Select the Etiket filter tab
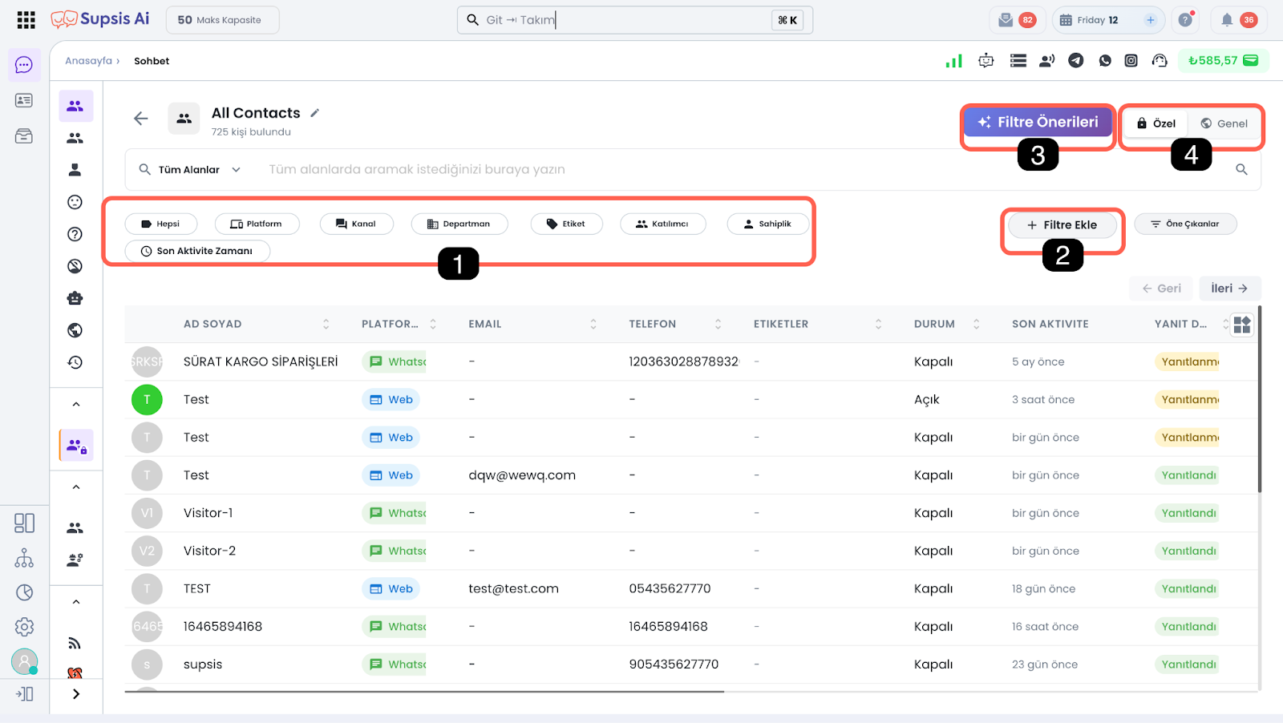This screenshot has height=723, width=1283. coord(566,224)
